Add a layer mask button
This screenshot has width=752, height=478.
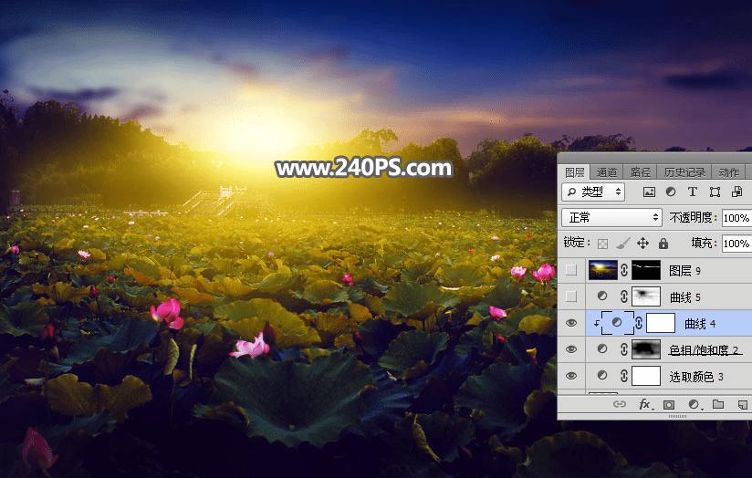click(x=669, y=405)
